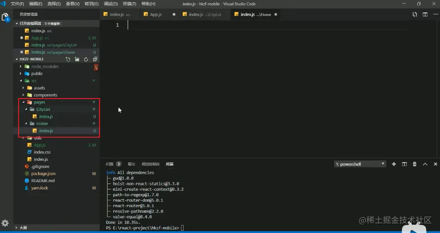Open the Manage gear icon
The height and width of the screenshot is (233, 440).
click(5, 223)
